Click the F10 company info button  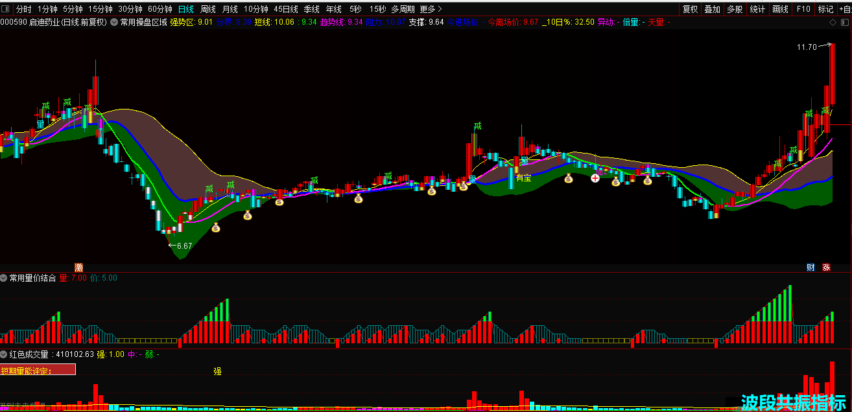803,9
